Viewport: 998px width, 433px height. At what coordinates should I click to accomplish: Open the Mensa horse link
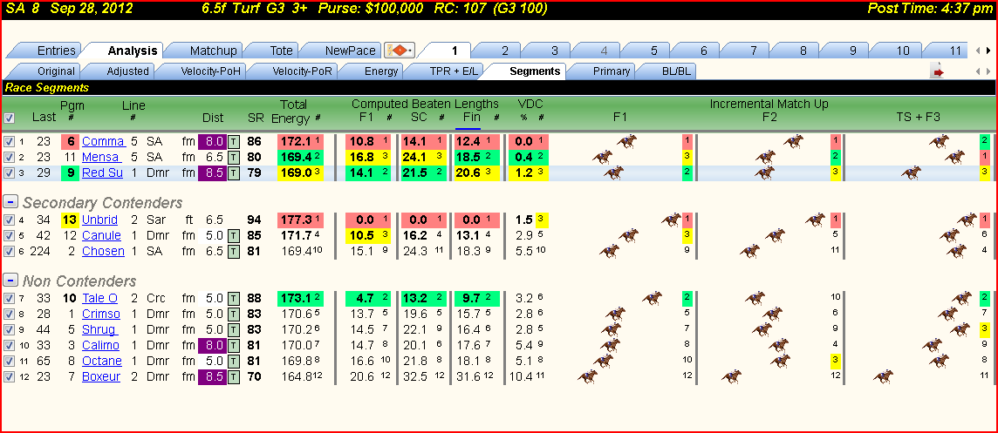(101, 157)
